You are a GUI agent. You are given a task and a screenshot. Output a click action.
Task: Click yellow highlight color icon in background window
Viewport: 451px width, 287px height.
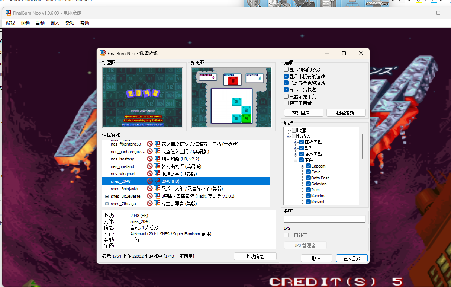point(419,1)
